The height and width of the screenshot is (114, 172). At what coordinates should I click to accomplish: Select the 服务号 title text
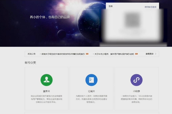click(46, 91)
